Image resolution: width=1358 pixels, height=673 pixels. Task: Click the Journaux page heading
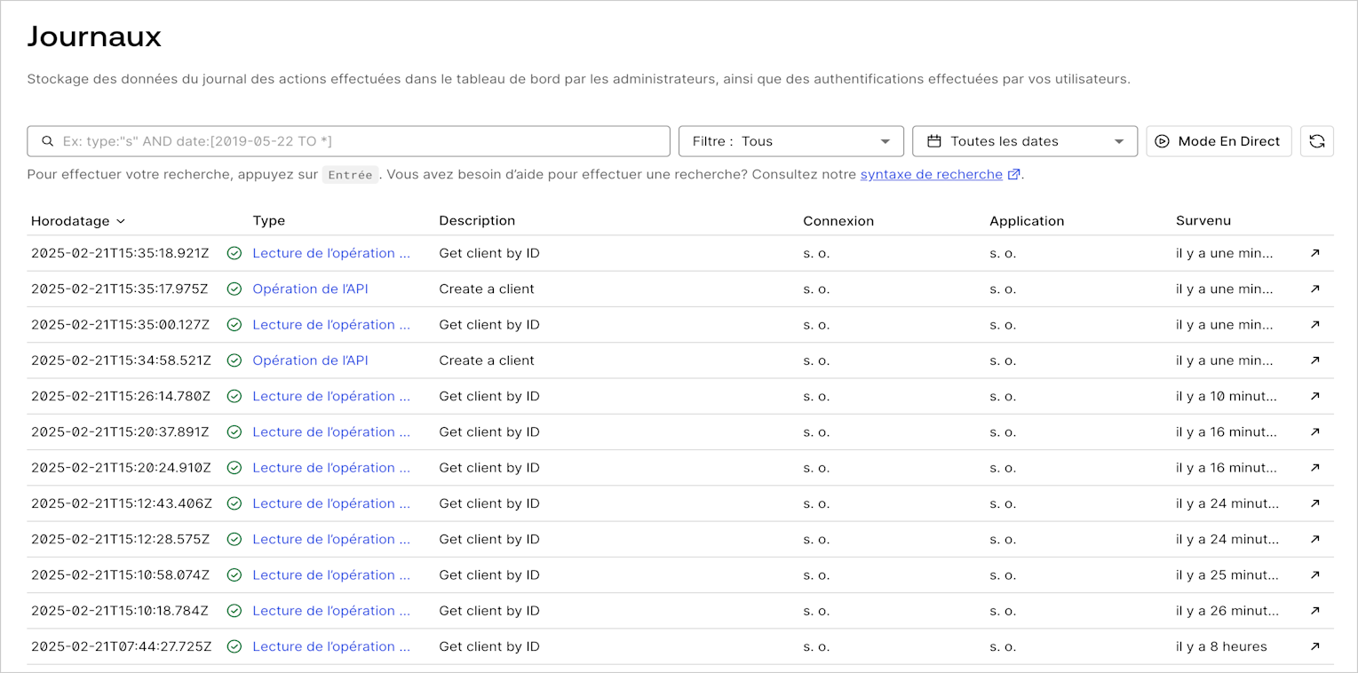coord(94,36)
